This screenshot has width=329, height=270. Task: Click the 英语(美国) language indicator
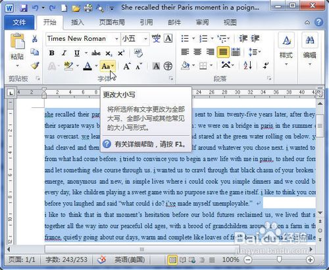[x=130, y=260]
